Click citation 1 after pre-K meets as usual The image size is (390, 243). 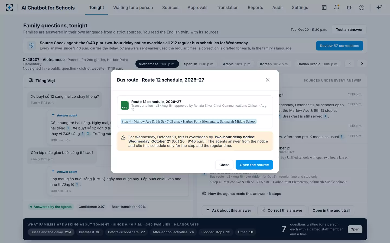coord(342,137)
